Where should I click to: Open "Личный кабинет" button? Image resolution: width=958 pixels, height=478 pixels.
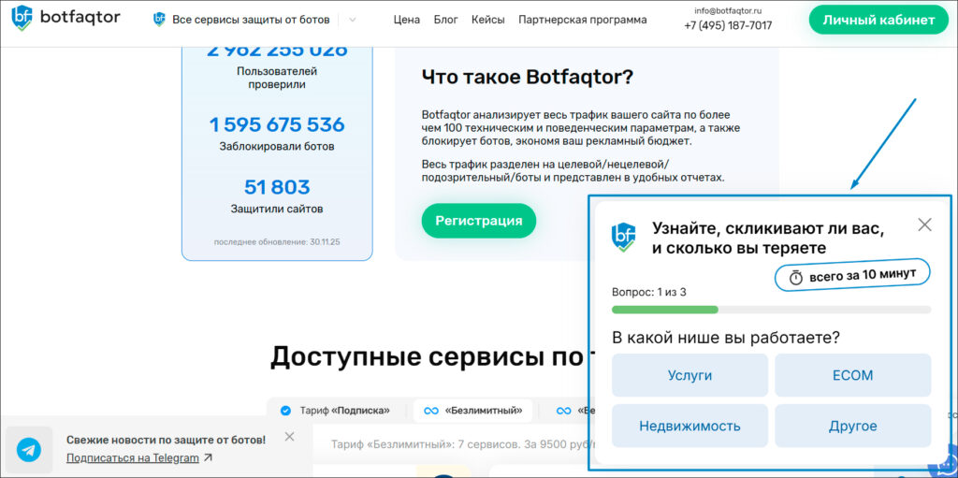pyautogui.click(x=878, y=20)
